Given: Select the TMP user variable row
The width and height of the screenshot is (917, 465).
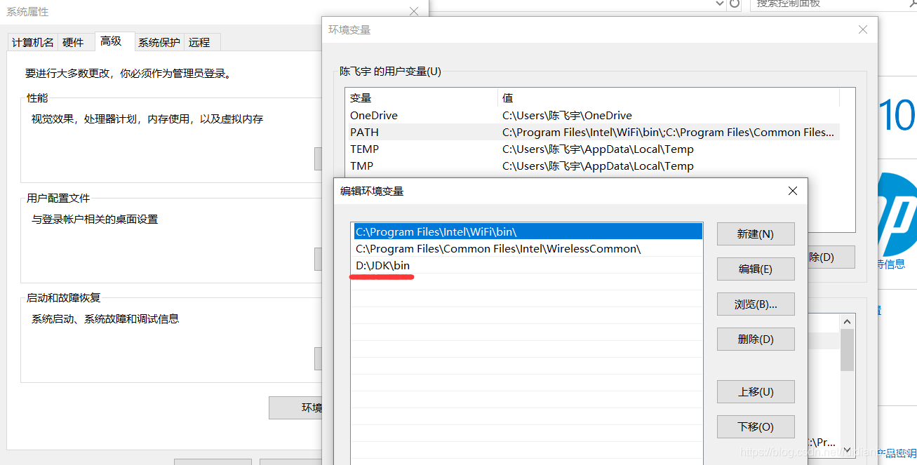Looking at the screenshot, I should tap(592, 166).
